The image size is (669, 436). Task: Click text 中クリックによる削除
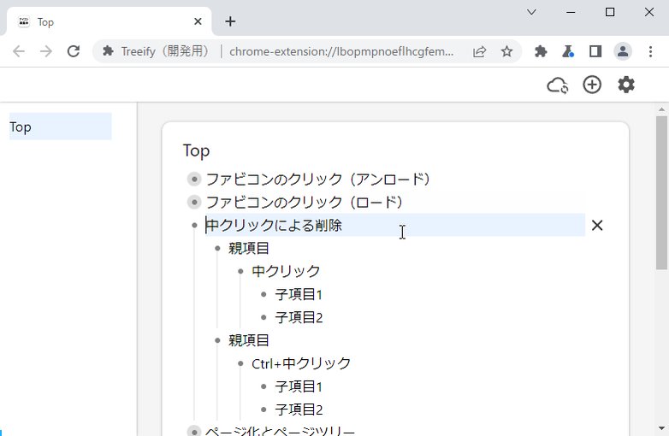coord(274,225)
